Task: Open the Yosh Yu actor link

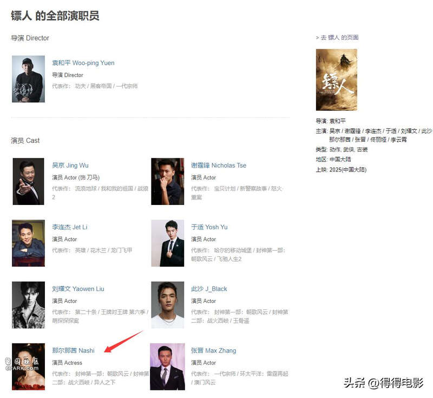Action: pyautogui.click(x=209, y=227)
